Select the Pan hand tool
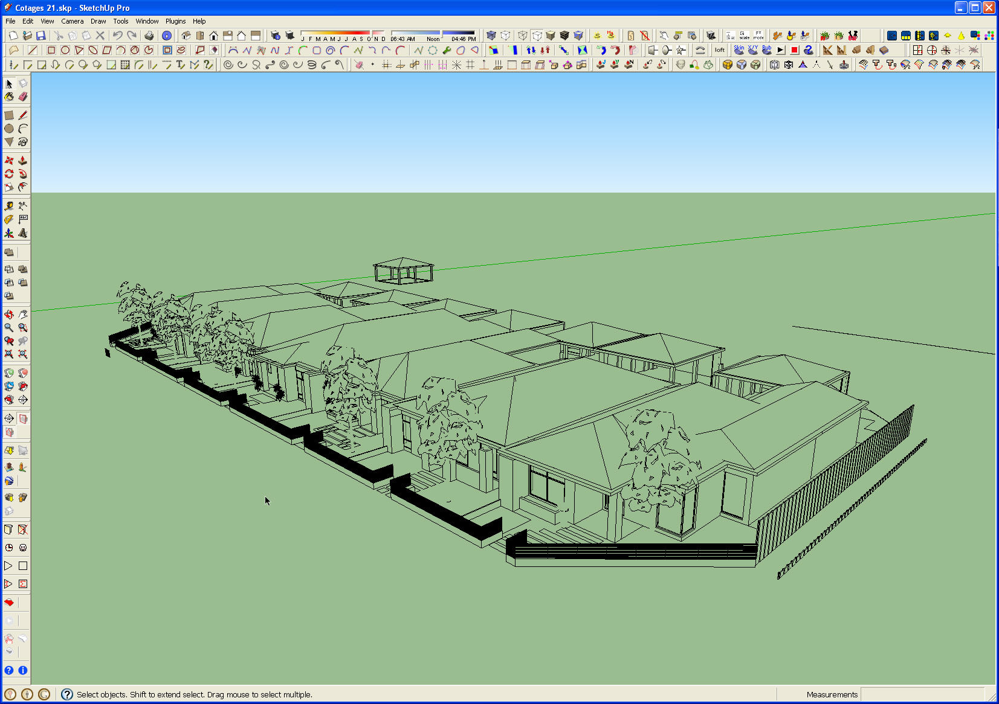 point(23,314)
